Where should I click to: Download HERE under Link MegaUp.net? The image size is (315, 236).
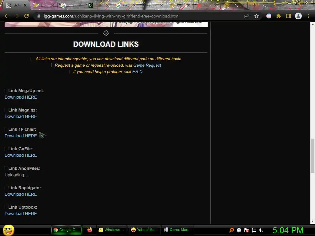[x=21, y=97]
